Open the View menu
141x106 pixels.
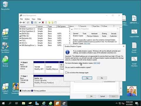click(33, 19)
